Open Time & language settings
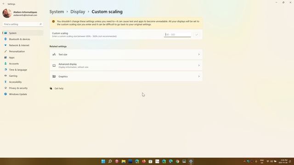 23,70
